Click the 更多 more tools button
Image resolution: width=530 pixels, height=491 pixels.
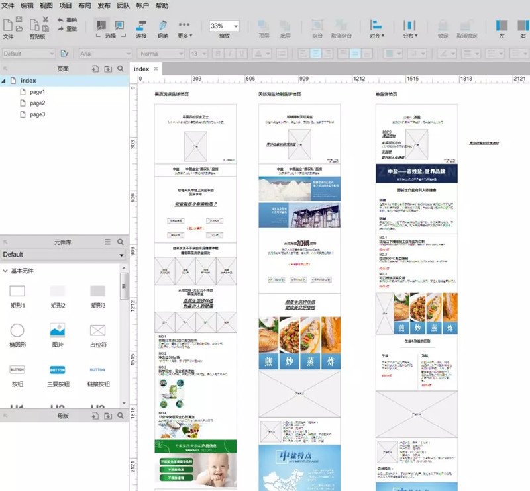tap(185, 28)
